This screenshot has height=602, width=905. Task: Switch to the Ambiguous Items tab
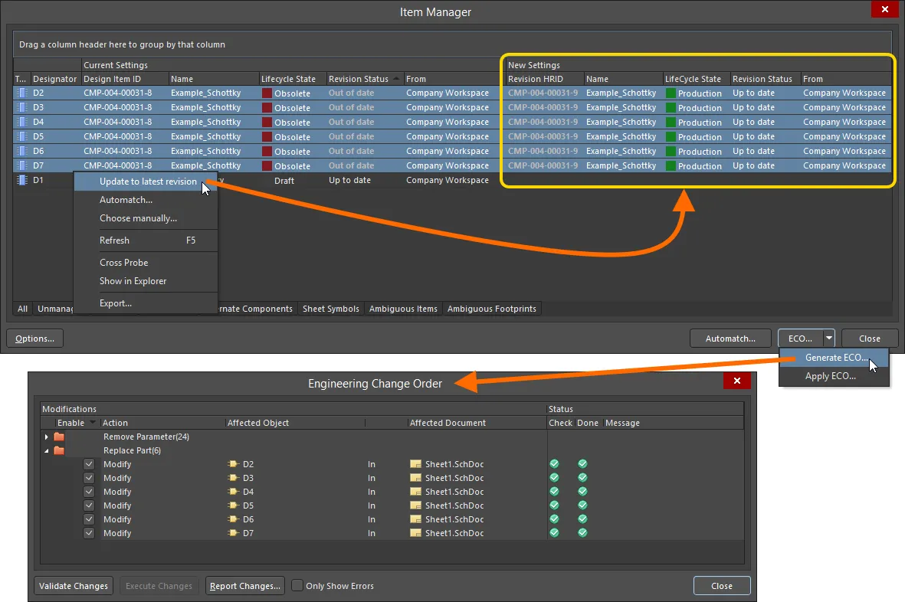(x=403, y=309)
